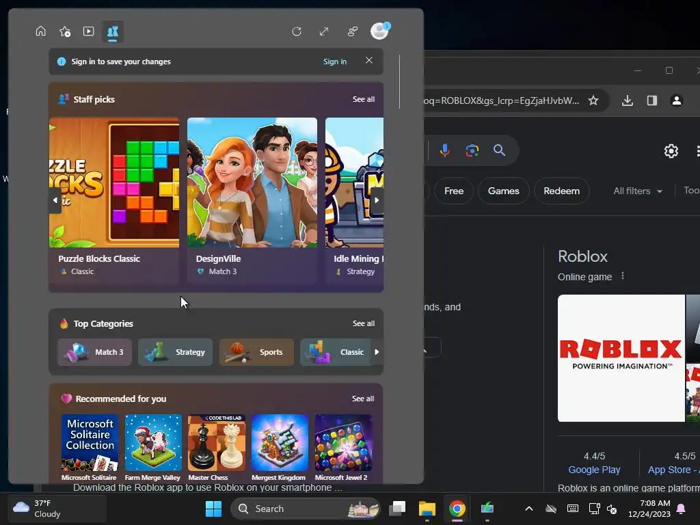Click Sign in link in banner
The width and height of the screenshot is (700, 525).
click(335, 62)
